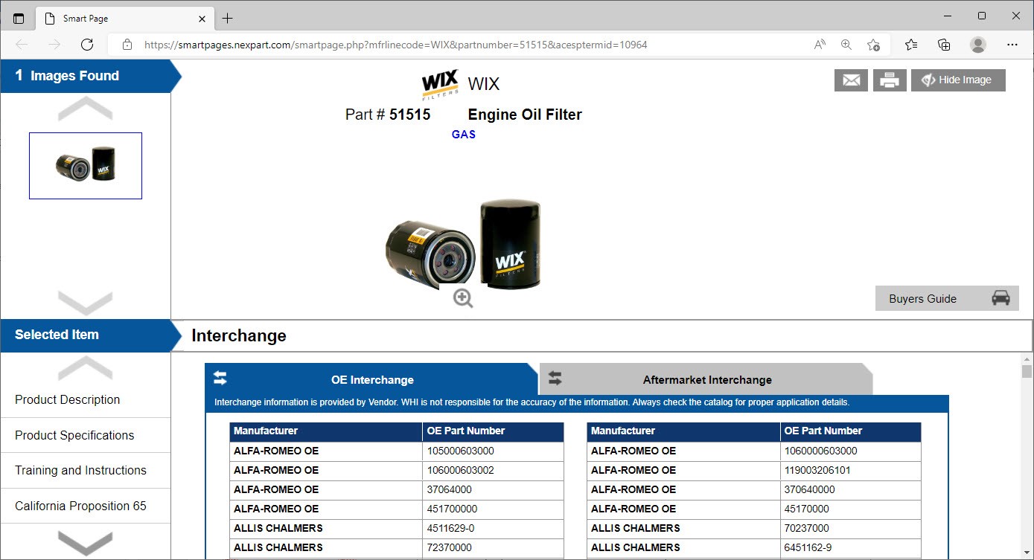The height and width of the screenshot is (560, 1034).
Task: Select the OE Interchange tab
Action: pyautogui.click(x=371, y=380)
